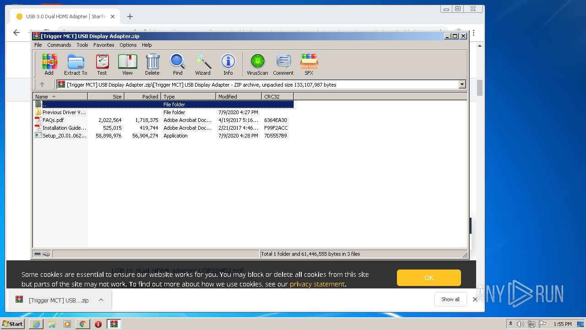
Task: Click the Action Center flag tray icon
Action: pyautogui.click(x=543, y=324)
